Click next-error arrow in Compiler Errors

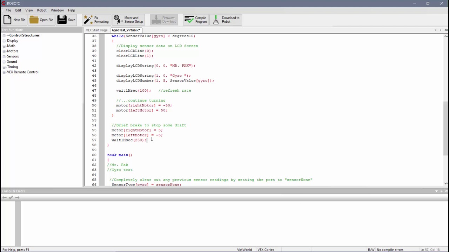coord(17,197)
